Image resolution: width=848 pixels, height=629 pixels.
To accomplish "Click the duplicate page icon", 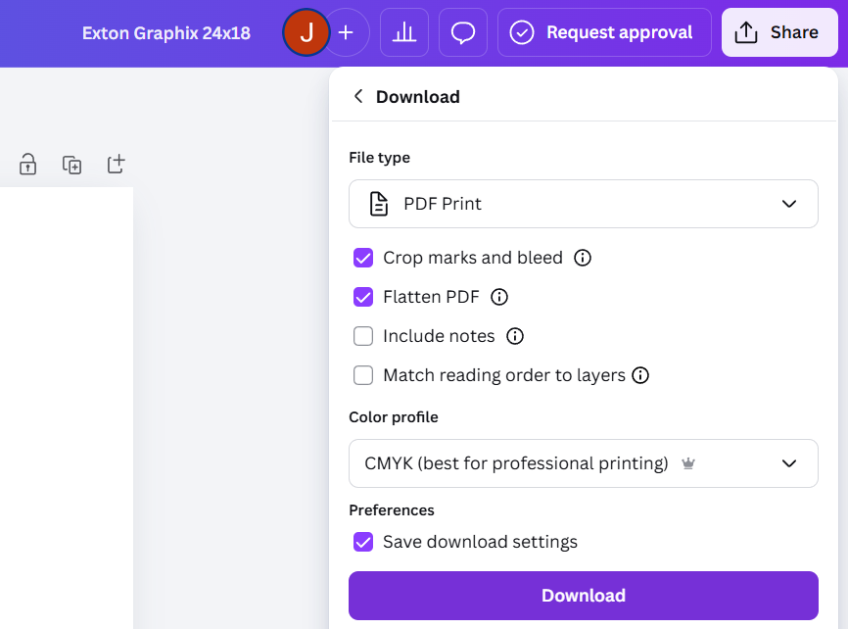I will 71,165.
